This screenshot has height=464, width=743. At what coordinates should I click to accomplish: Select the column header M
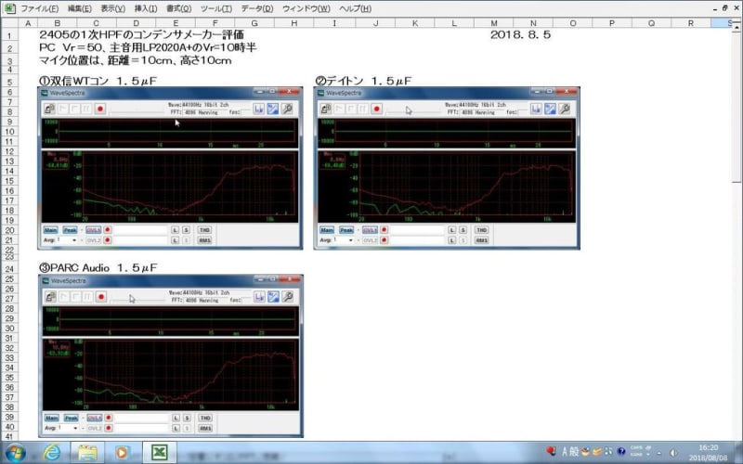click(494, 23)
